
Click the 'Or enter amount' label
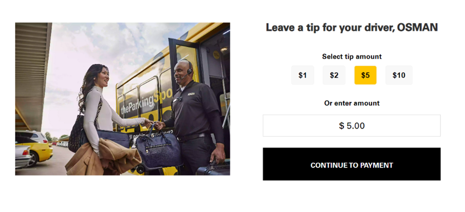(x=352, y=103)
